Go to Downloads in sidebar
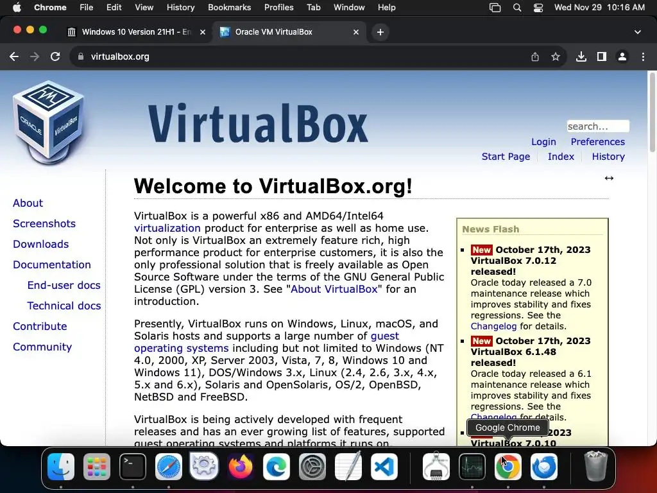This screenshot has width=657, height=493. tap(40, 244)
